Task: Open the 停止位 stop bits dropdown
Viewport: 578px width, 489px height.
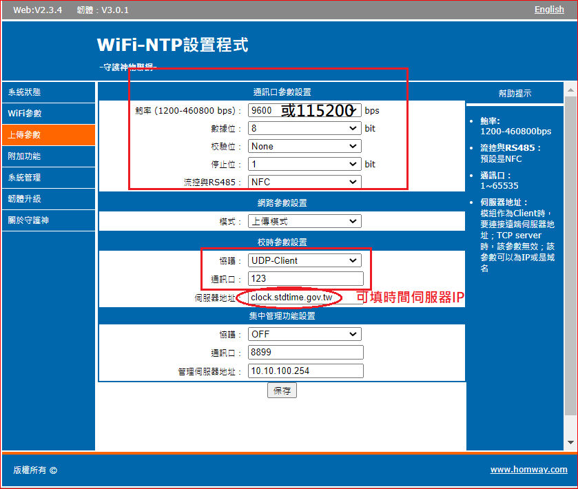Action: [305, 164]
